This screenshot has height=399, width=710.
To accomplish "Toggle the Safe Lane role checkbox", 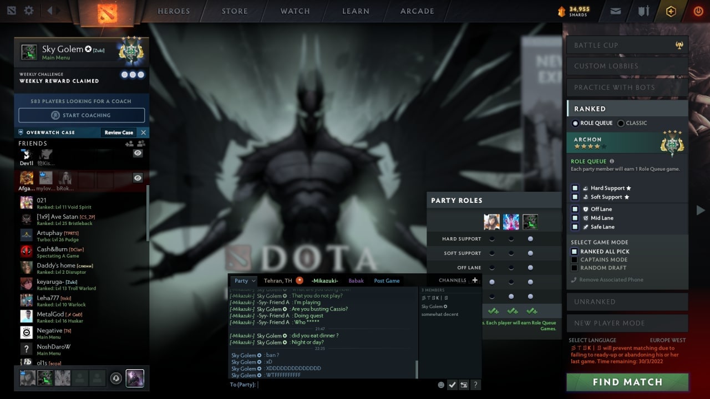I will click(575, 227).
